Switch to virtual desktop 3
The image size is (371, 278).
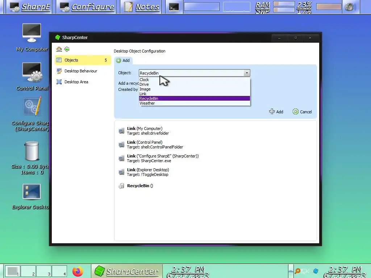[44, 271]
